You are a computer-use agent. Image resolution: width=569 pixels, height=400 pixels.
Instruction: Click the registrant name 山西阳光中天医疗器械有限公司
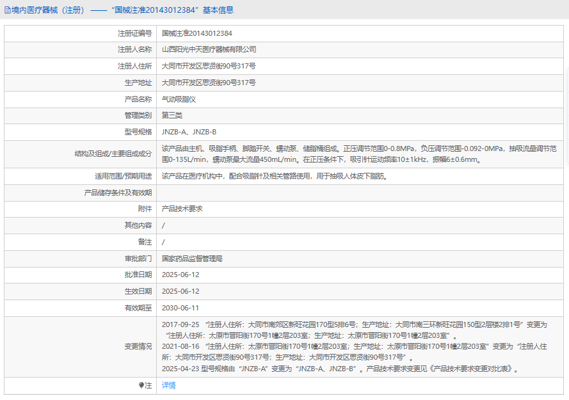pos(209,49)
